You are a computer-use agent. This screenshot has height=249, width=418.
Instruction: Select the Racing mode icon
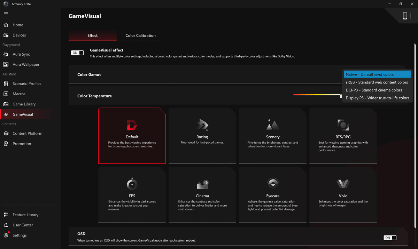pos(202,125)
